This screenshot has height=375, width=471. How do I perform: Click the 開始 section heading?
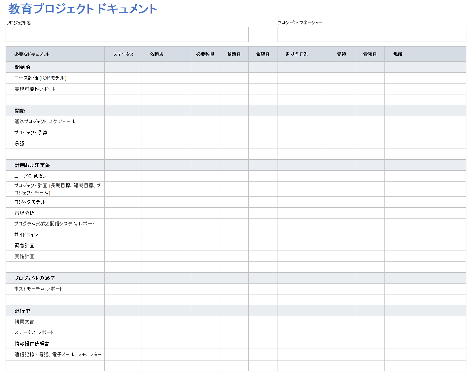(19, 111)
